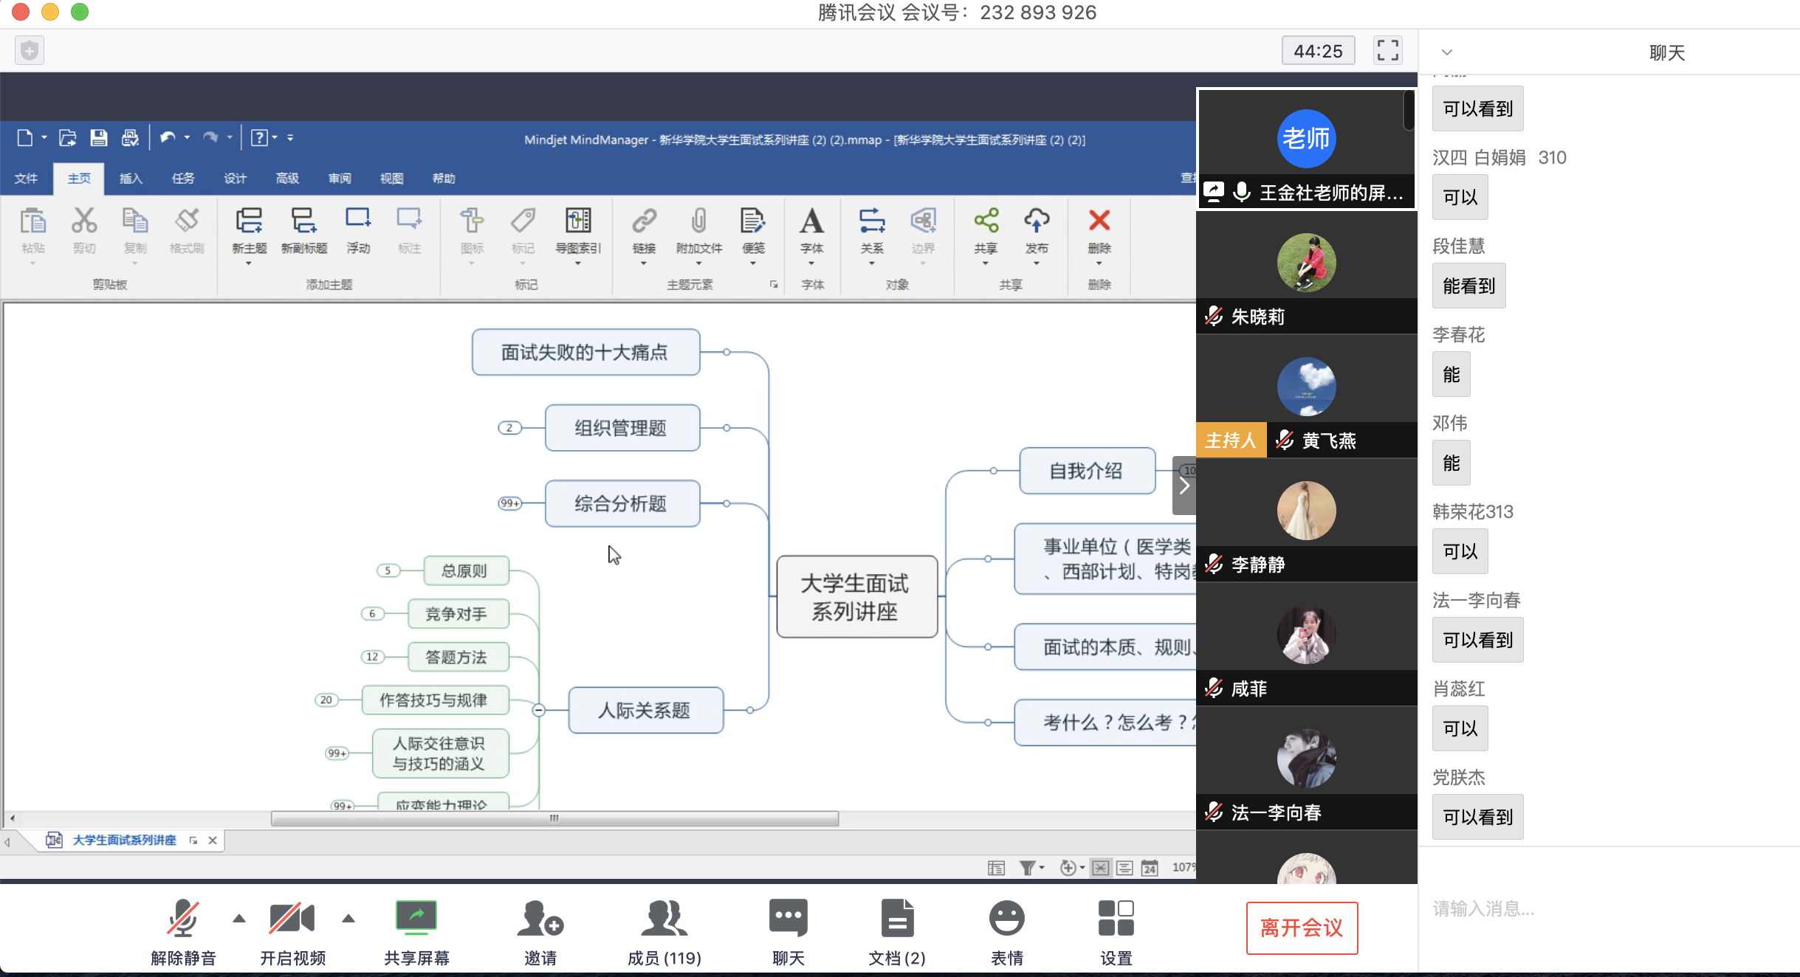Expand participant strip with right arrow handle
1800x977 pixels.
tap(1184, 486)
